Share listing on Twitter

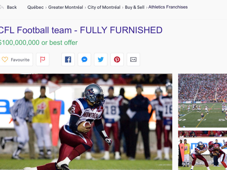(x=101, y=59)
